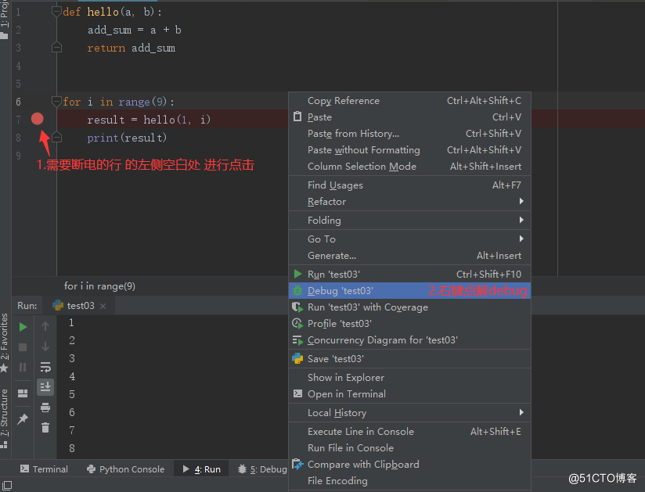645x492 pixels.
Task: Close the test03 run tab
Action: coord(103,306)
